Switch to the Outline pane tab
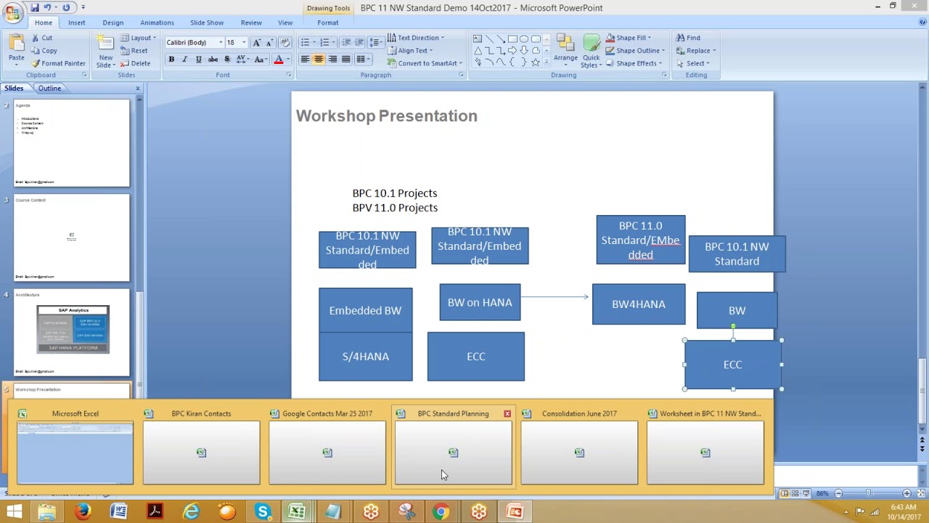The image size is (929, 523). (x=49, y=88)
